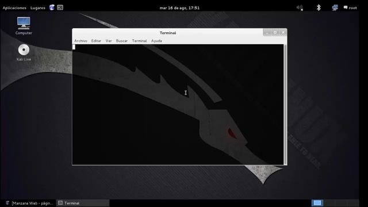Select the Computer desktop icon

24,26
